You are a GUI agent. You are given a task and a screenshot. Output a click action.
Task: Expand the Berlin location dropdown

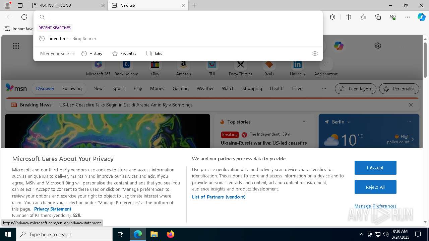[x=349, y=122]
